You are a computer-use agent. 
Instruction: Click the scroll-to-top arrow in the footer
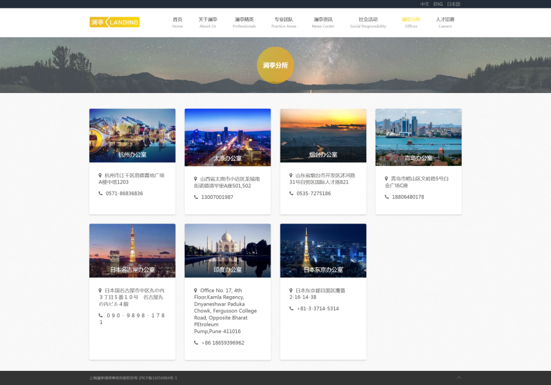(459, 378)
